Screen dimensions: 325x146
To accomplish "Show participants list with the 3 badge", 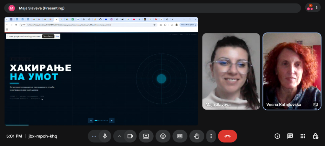I will 313,8.
